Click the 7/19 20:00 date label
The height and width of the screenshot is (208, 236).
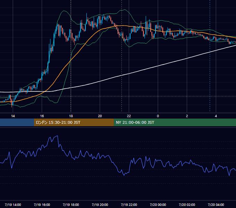100,205
